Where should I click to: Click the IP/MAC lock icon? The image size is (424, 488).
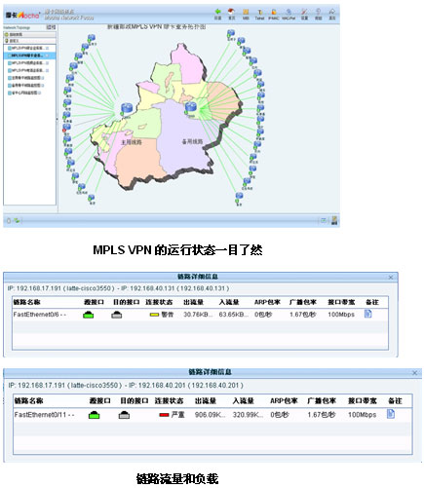click(274, 13)
